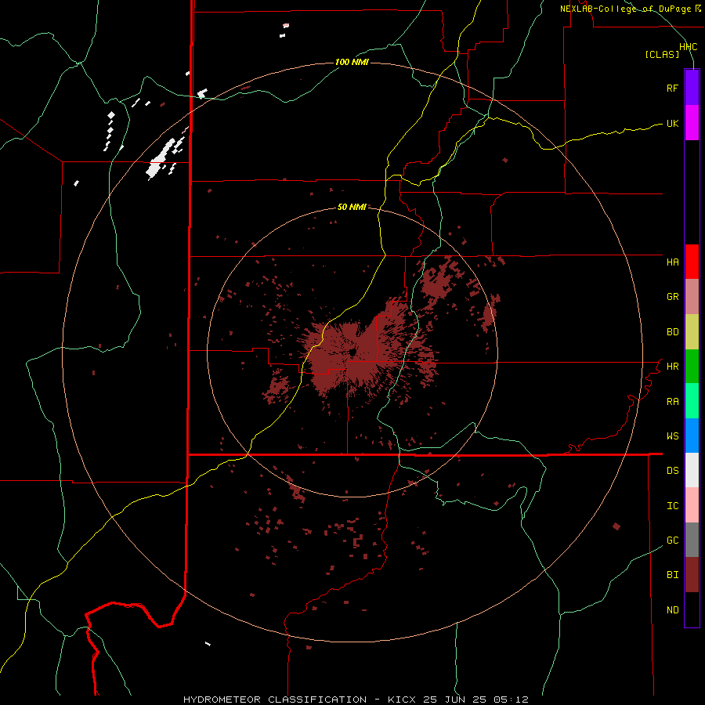Click the large white dry snow echo northwest
This screenshot has width=705, height=705.
tap(159, 160)
